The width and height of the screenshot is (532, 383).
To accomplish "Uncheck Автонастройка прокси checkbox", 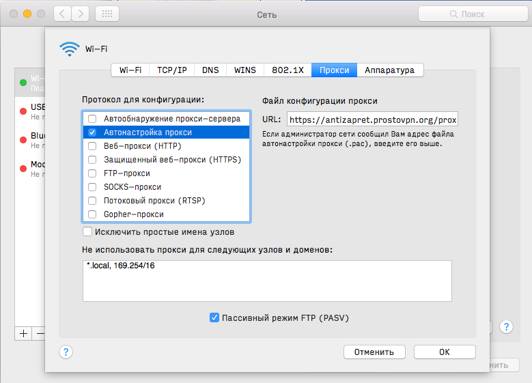I will (x=92, y=132).
